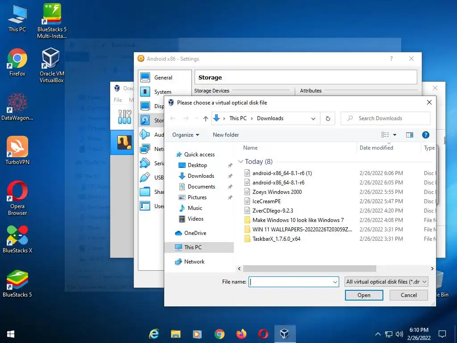Click in the Search Downloads field

click(385, 118)
